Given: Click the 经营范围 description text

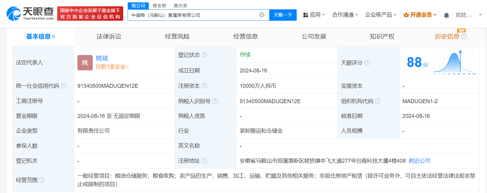Looking at the screenshot, I should [276, 180].
